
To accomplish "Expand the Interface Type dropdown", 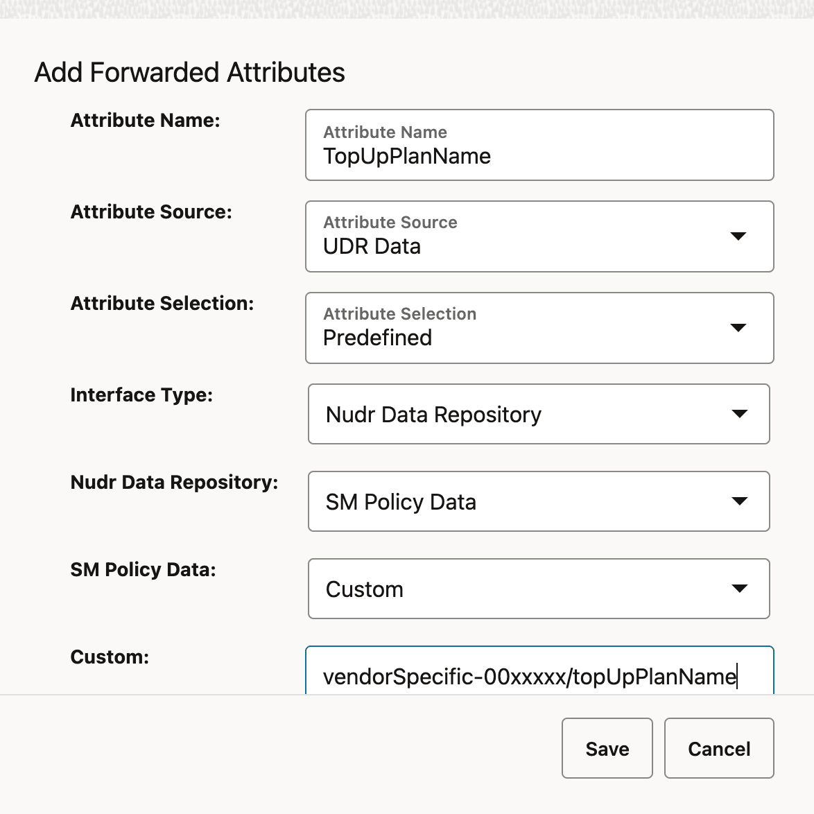I will point(539,414).
